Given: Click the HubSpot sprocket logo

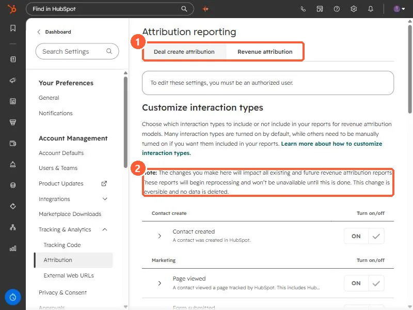Looking at the screenshot, I should click(x=12, y=9).
